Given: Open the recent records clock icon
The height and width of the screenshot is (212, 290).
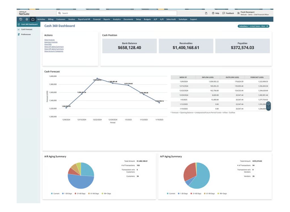Looking at the screenshot, I should click(21, 19).
